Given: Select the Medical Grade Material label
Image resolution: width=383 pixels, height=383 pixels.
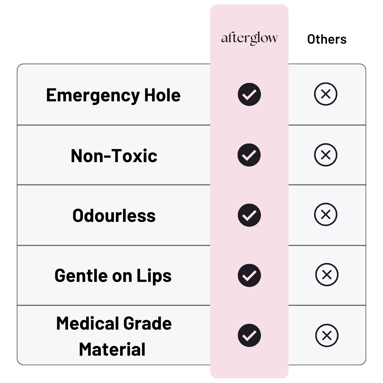Looking at the screenshot, I should pyautogui.click(x=114, y=336).
